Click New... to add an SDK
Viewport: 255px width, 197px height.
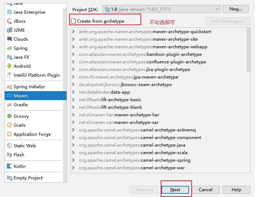[236, 9]
